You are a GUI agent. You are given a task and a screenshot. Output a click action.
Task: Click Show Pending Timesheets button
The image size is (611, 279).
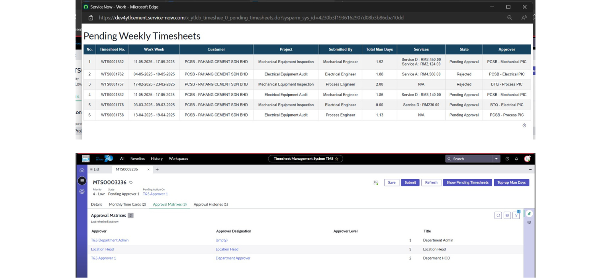point(467,183)
